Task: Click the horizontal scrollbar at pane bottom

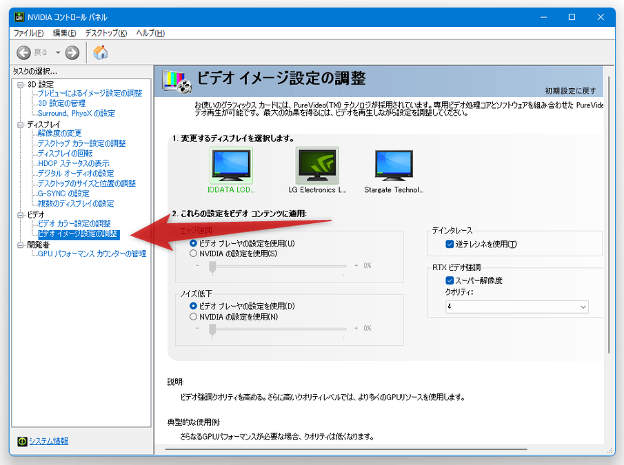Action: (x=346, y=449)
